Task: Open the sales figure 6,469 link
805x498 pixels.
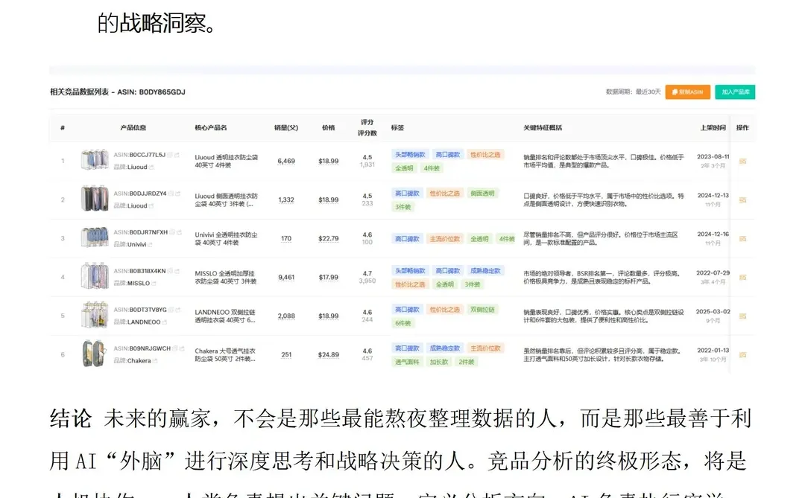Action: coord(286,159)
